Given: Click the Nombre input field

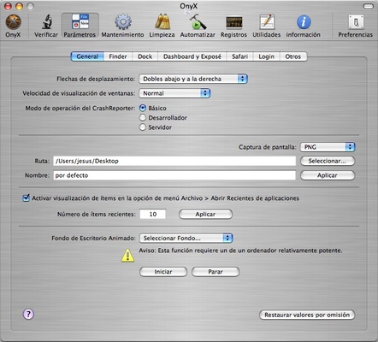Looking at the screenshot, I should click(174, 175).
